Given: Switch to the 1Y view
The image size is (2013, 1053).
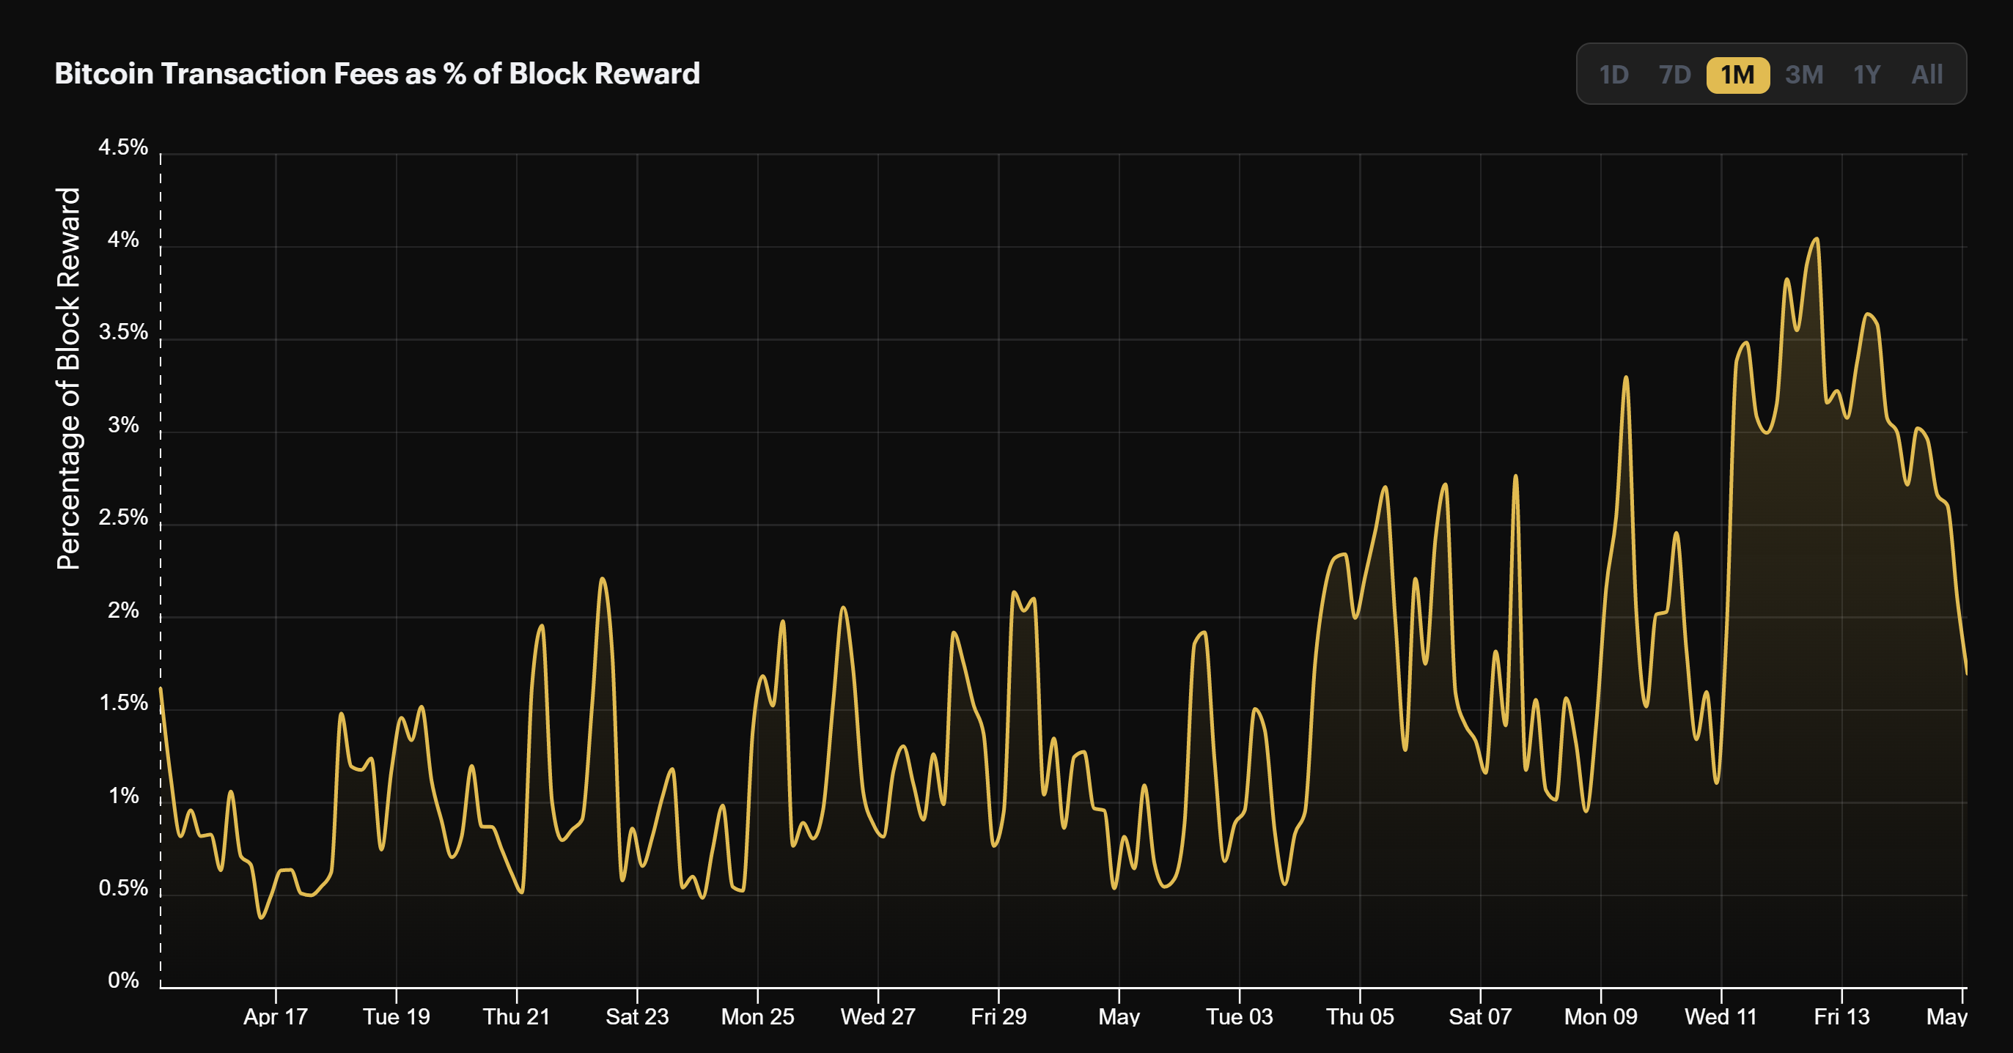Looking at the screenshot, I should (1866, 75).
